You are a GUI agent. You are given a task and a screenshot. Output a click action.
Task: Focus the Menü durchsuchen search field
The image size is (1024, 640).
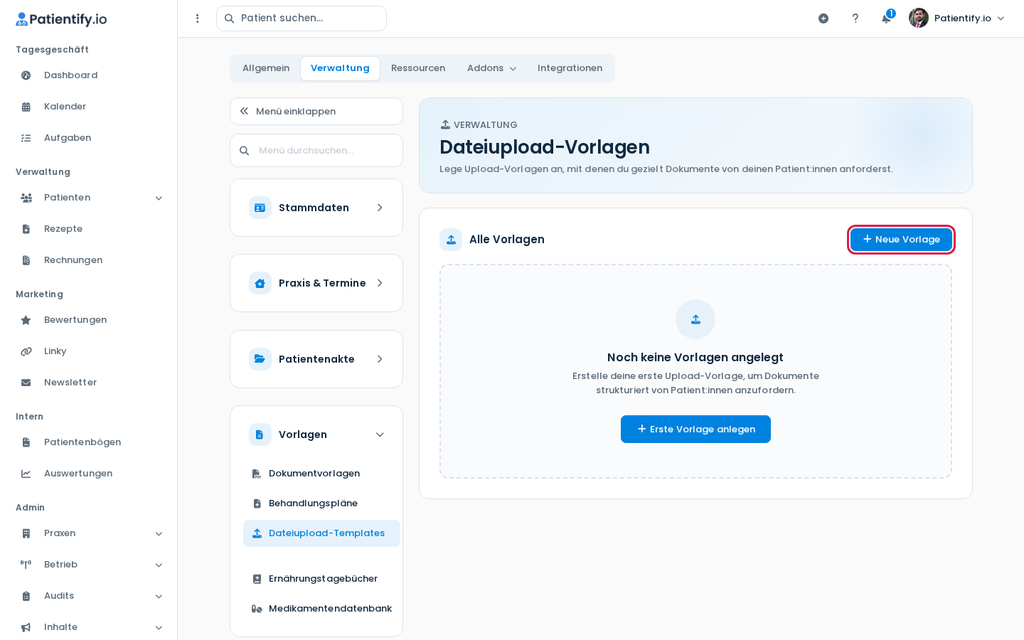tap(316, 151)
